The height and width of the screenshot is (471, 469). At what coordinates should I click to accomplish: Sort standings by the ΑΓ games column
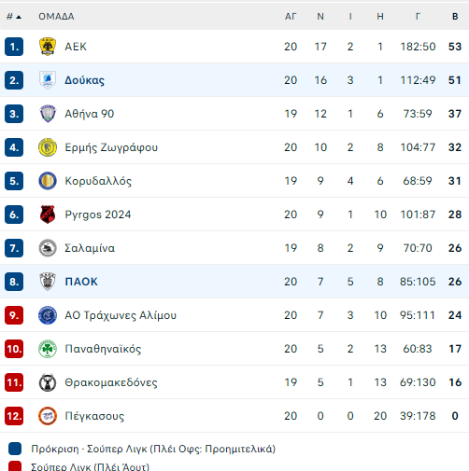(291, 17)
